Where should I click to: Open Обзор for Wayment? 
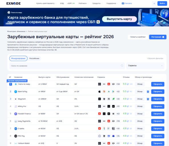coord(140,99)
